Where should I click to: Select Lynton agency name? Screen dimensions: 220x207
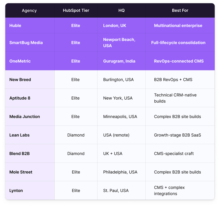coord(16,191)
